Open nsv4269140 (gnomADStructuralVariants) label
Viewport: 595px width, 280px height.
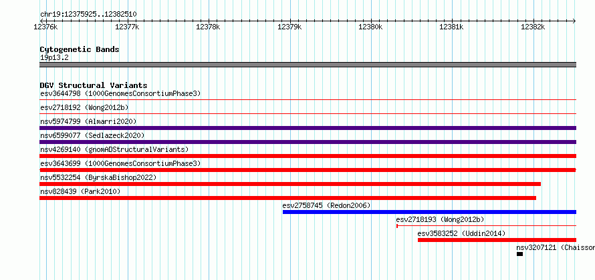[x=114, y=149]
